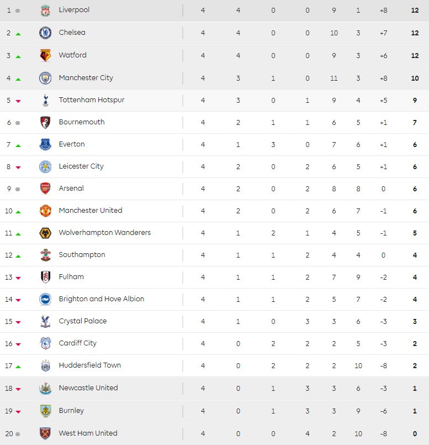Click the Everton club badge
This screenshot has height=445, width=429.
coord(45,144)
